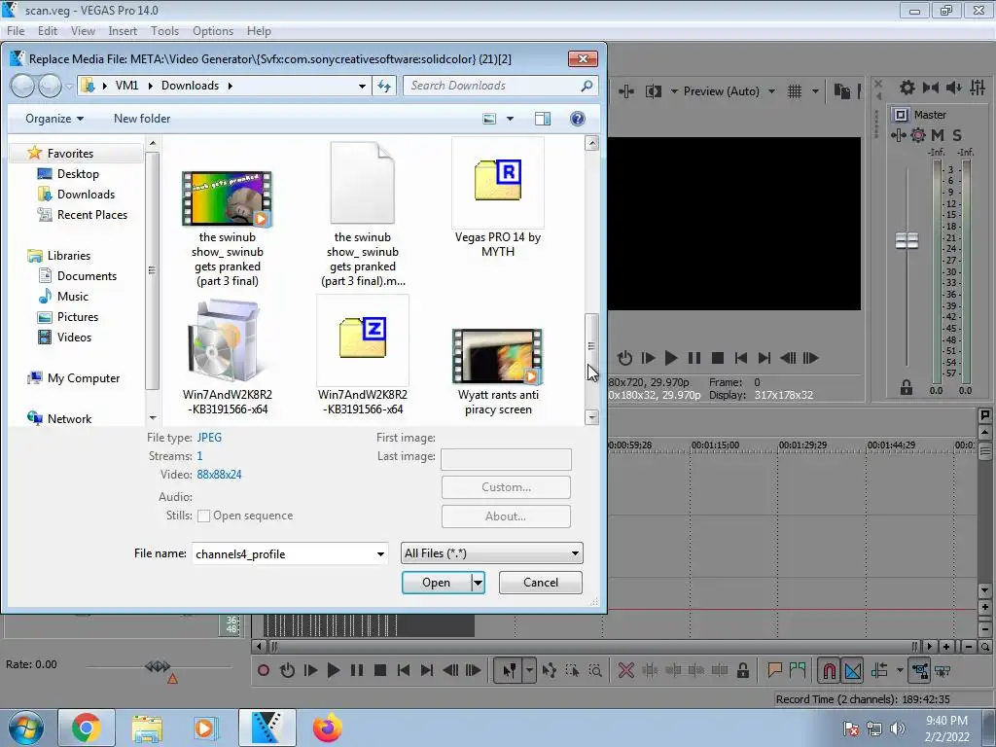The image size is (996, 747).
Task: Toggle the Auto Ripple button
Action: click(x=879, y=670)
